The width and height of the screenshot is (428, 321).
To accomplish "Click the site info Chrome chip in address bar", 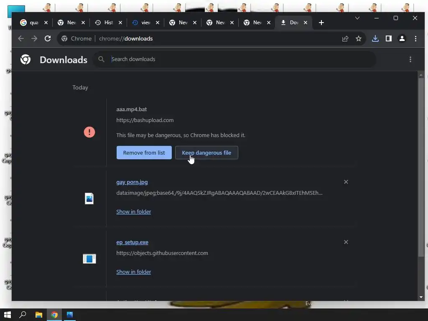I will point(76,38).
